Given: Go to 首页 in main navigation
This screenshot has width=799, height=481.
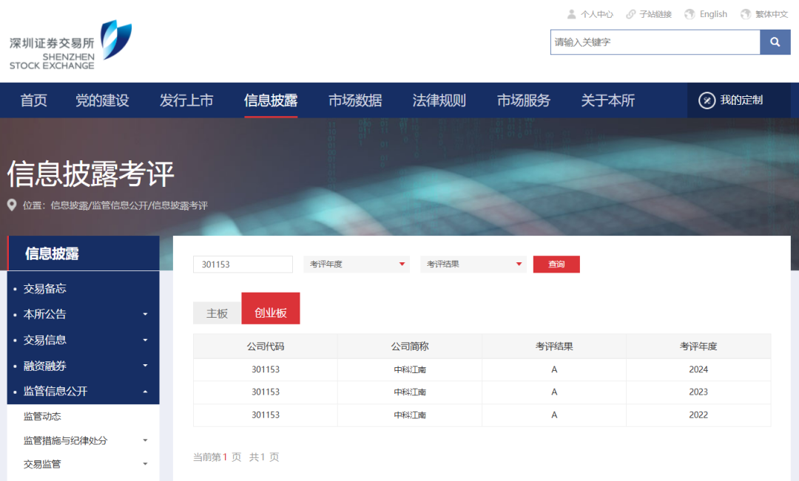Looking at the screenshot, I should [x=33, y=100].
